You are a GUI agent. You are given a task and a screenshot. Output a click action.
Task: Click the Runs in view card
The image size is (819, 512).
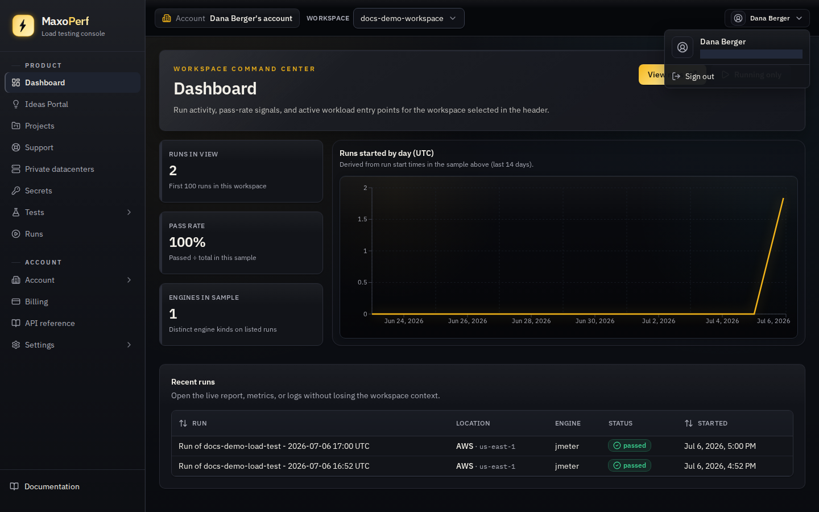[241, 171]
